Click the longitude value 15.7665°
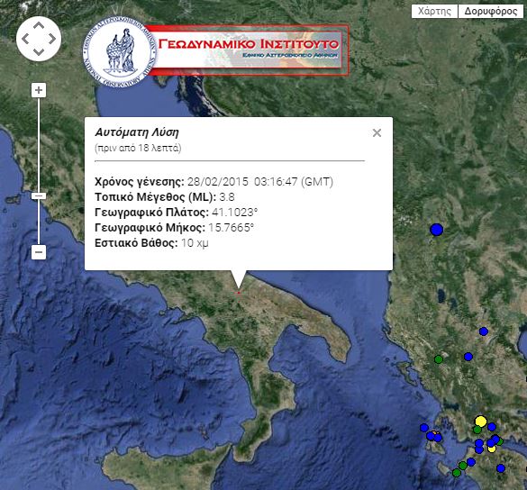 [231, 228]
